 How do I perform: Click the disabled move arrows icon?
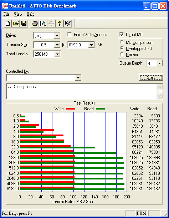coord(51,23)
